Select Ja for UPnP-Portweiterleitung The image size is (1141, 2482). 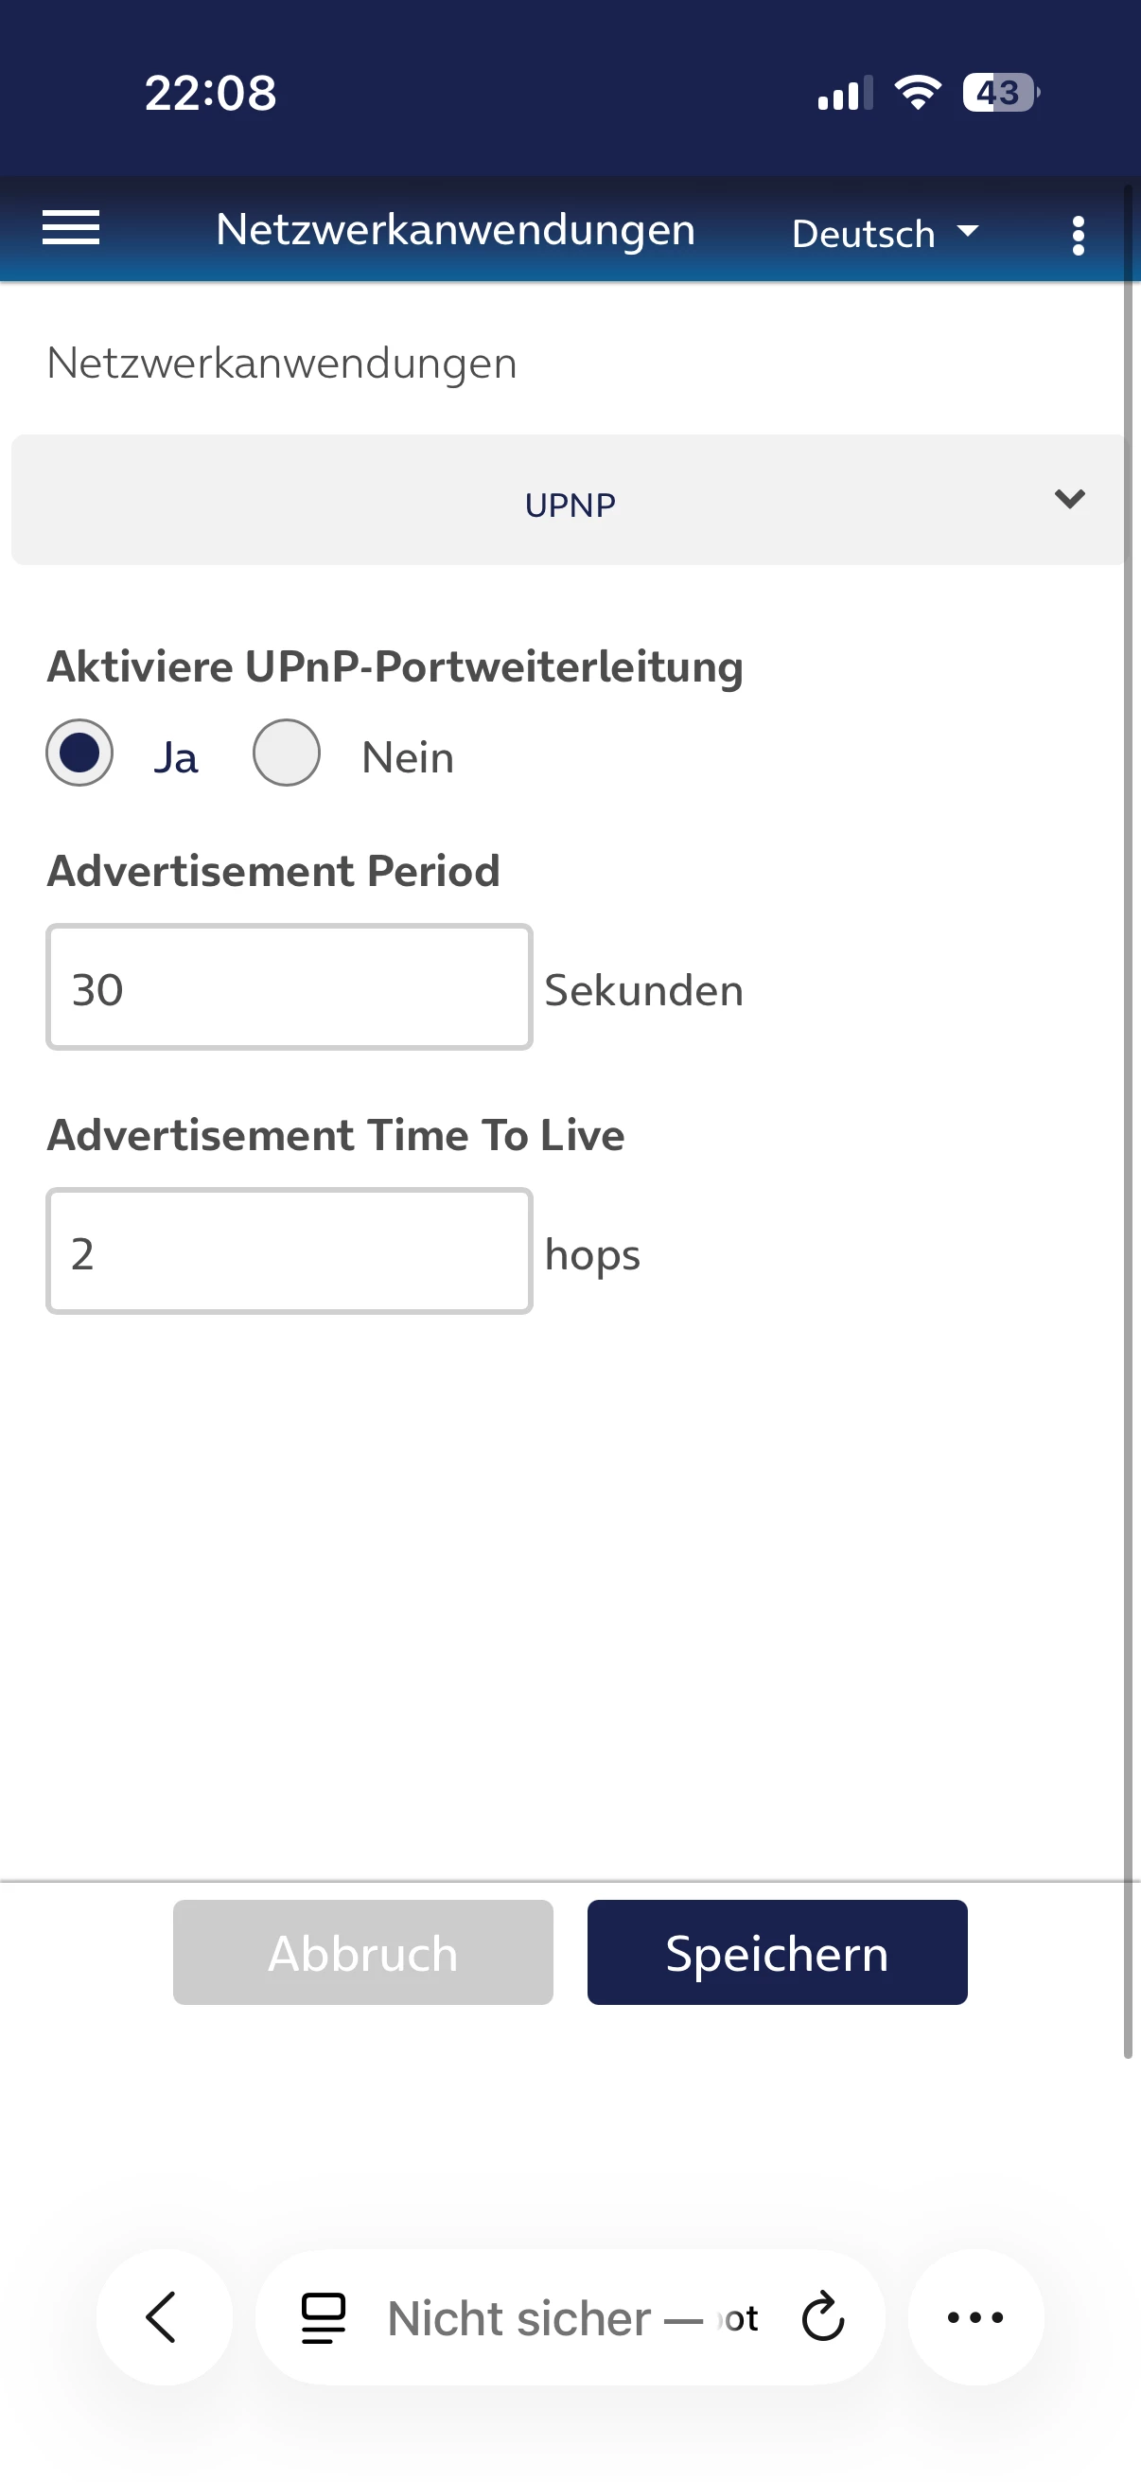coord(79,753)
